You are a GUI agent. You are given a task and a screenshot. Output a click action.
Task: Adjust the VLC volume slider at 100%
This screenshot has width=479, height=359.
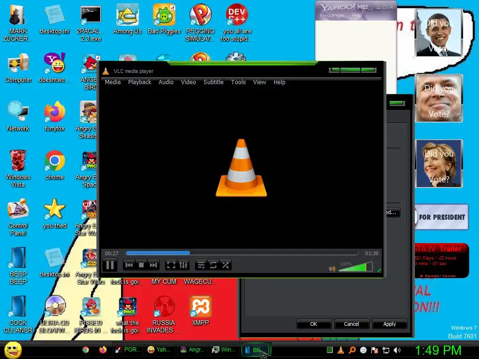[356, 266]
